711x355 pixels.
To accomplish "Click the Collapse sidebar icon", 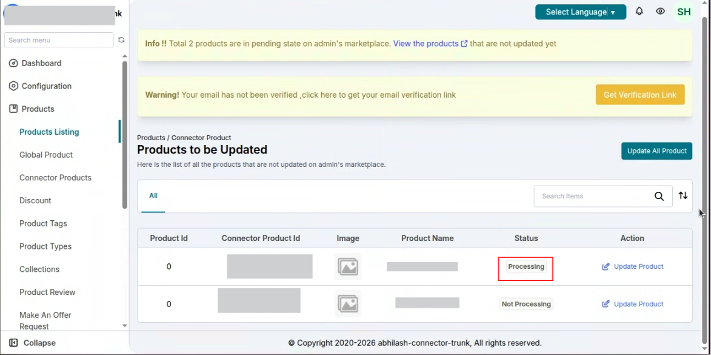I will point(13,343).
